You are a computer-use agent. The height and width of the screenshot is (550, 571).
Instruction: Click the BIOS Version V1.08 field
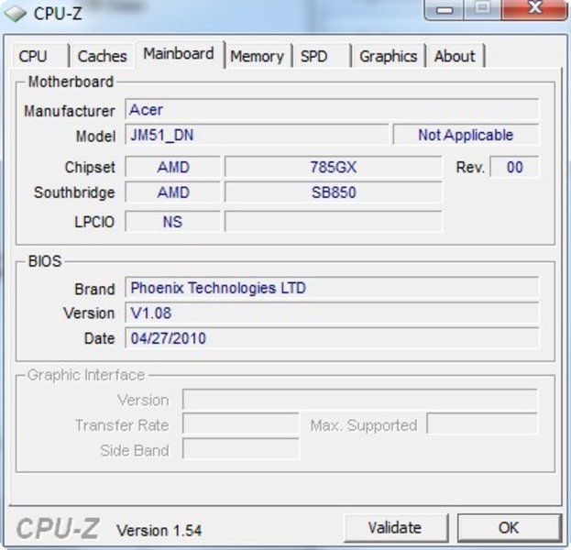point(332,313)
